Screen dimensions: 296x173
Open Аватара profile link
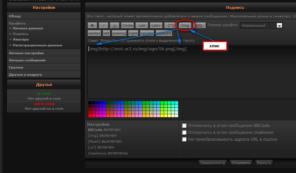click(x=21, y=39)
